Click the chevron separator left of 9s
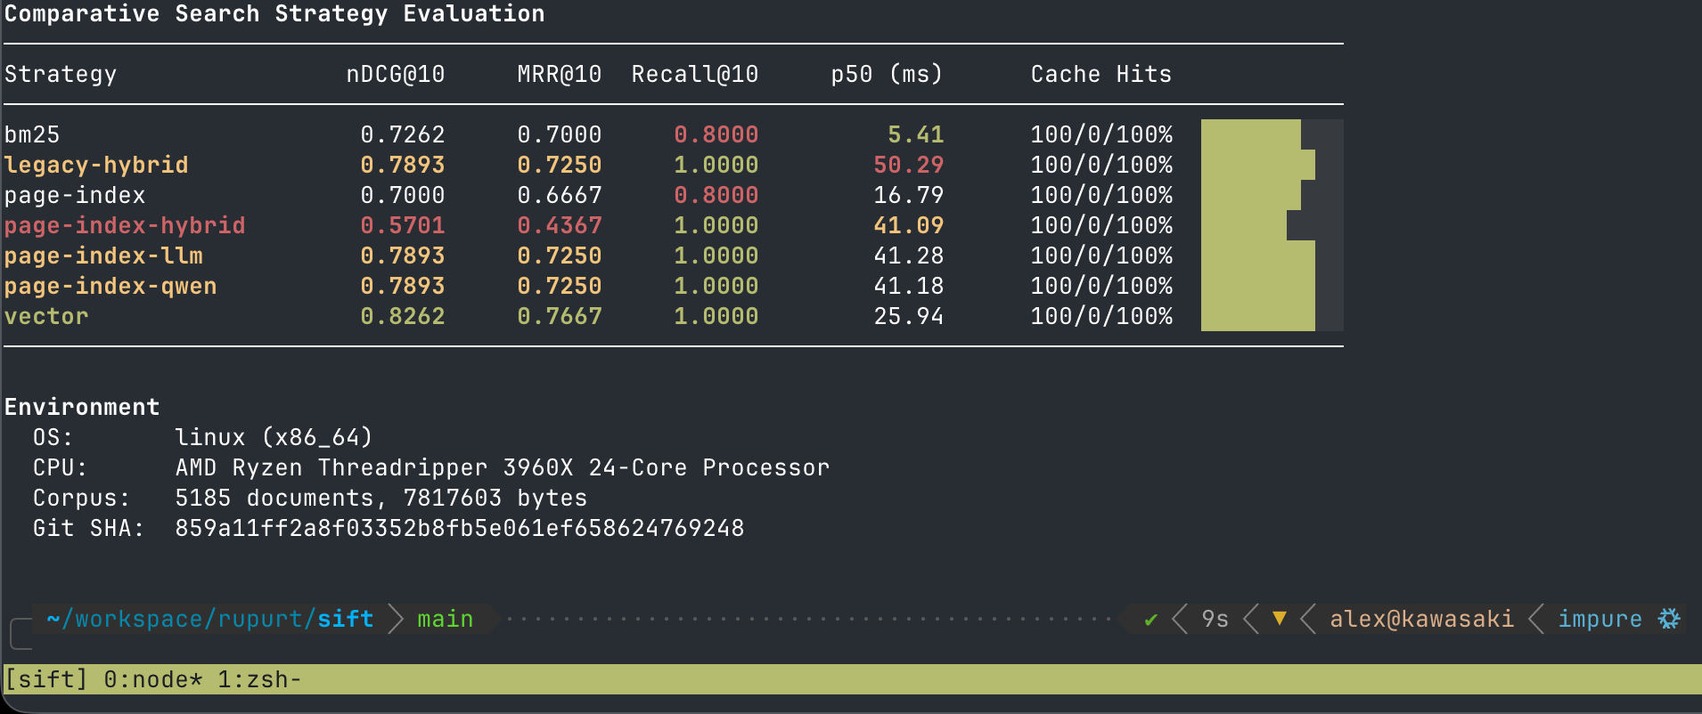 pos(1180,619)
